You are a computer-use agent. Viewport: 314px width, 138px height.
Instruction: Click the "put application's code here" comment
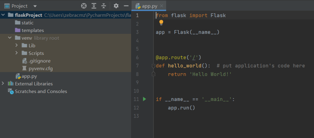261,66
